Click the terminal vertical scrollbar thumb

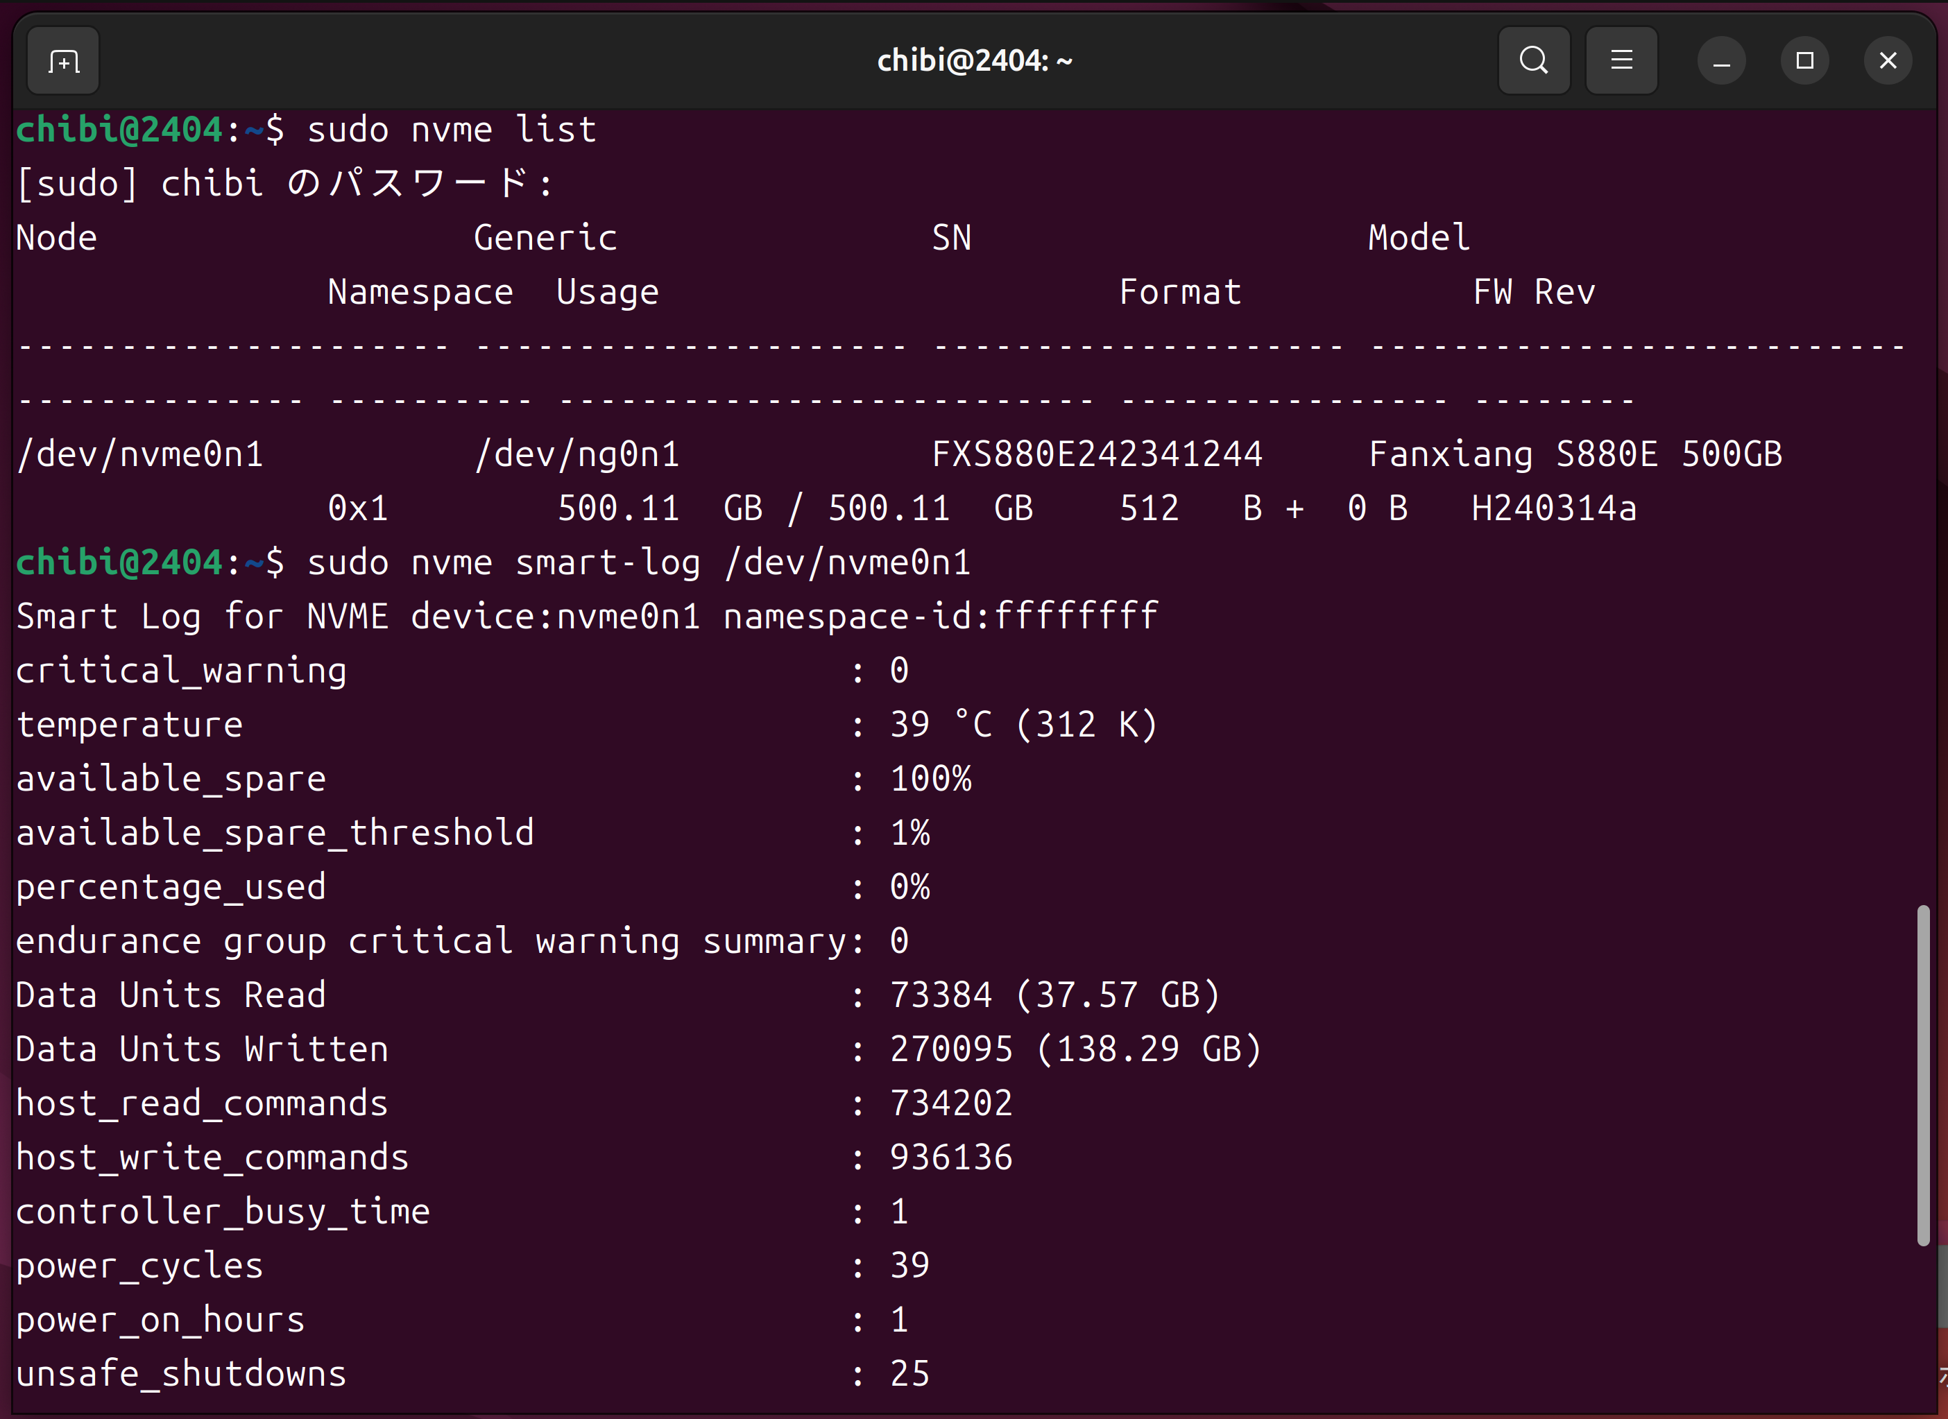1923,1074
